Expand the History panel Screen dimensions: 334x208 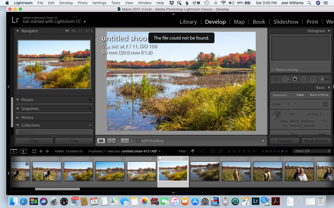click(x=17, y=118)
